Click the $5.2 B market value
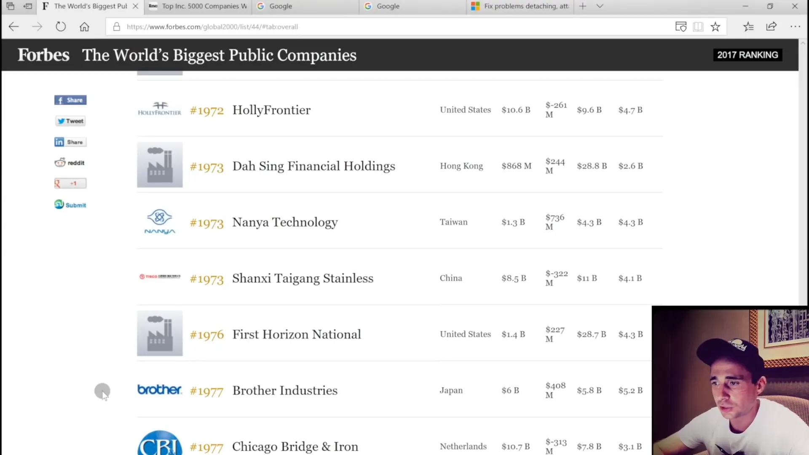Image resolution: width=809 pixels, height=455 pixels. [x=630, y=391]
